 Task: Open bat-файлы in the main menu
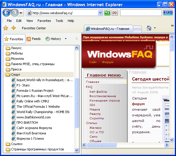[98, 92]
